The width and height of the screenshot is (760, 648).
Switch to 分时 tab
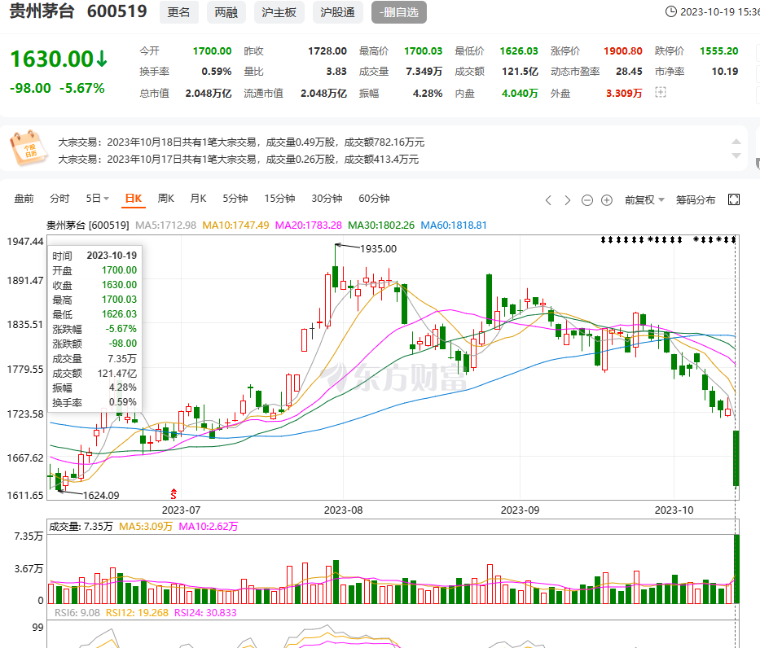coord(59,199)
